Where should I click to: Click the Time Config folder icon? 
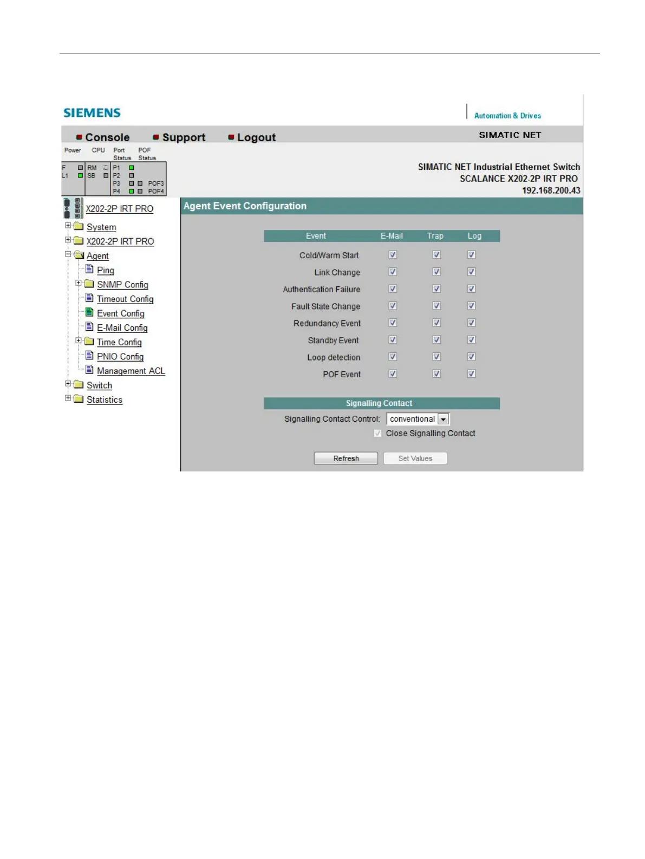[89, 341]
